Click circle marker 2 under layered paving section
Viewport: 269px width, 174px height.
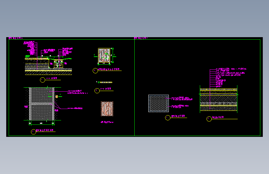tap(209, 119)
